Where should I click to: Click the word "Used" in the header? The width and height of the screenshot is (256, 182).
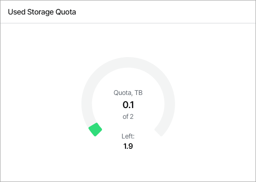pyautogui.click(x=17, y=12)
